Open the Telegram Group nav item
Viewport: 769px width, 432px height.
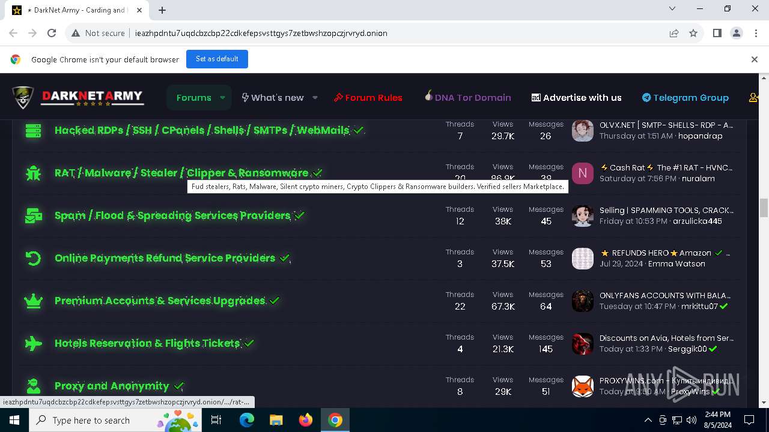click(x=685, y=97)
